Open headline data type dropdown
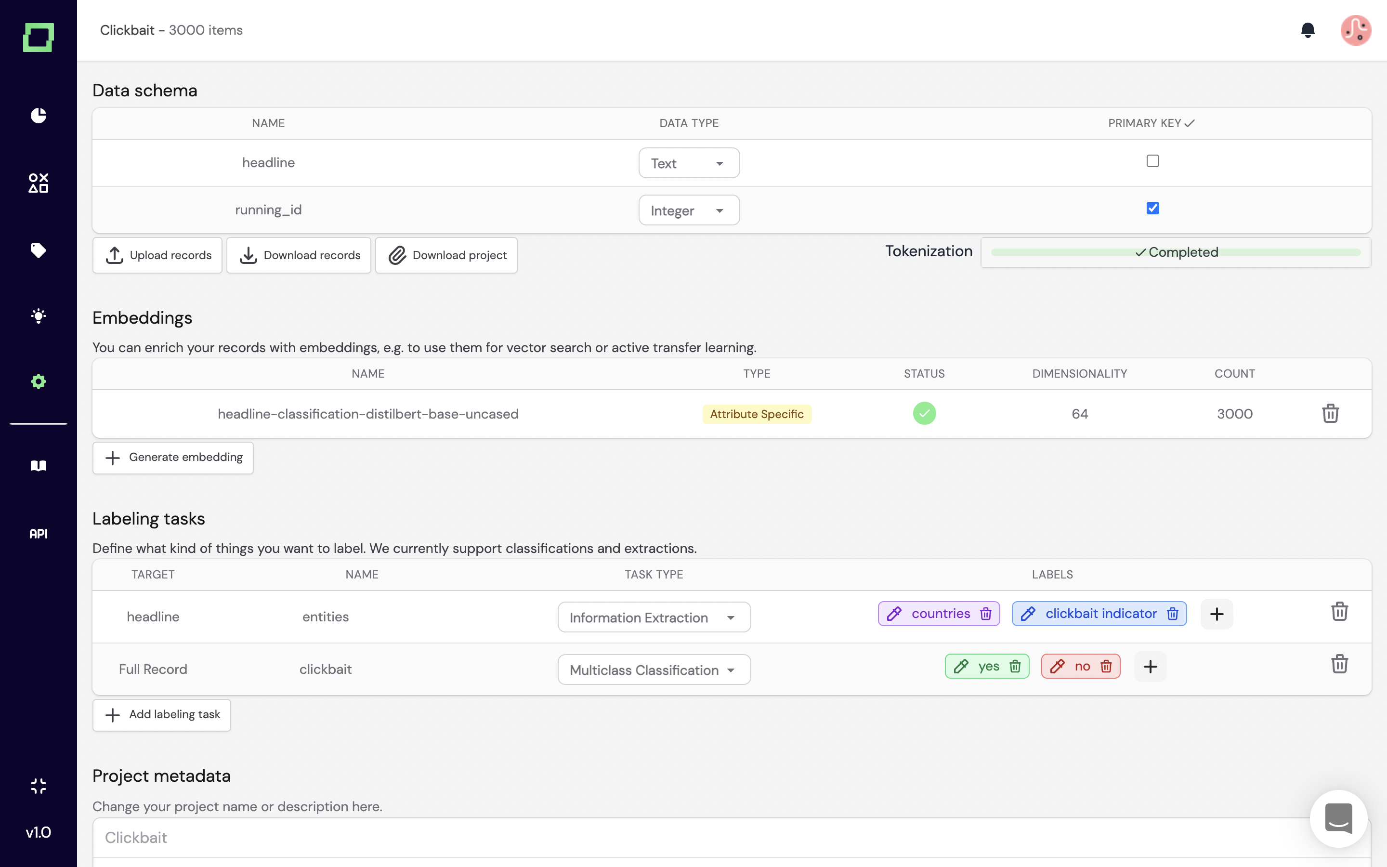 point(688,163)
